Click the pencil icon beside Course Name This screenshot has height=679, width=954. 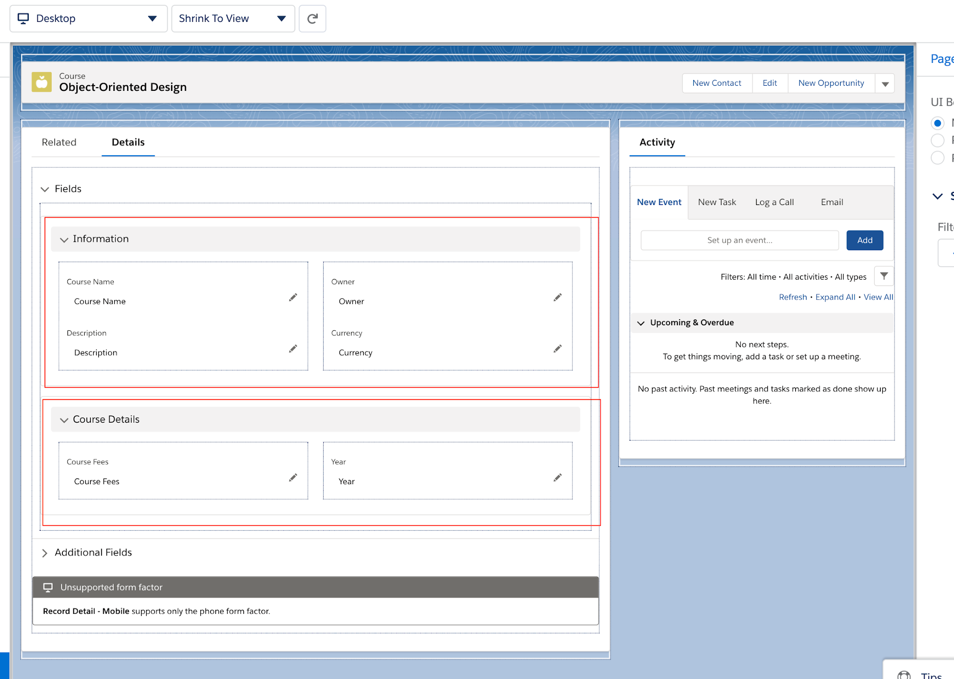click(x=293, y=297)
